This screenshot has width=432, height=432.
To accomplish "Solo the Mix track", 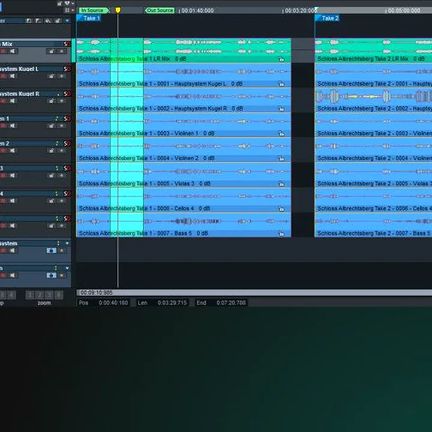I will pyautogui.click(x=67, y=44).
